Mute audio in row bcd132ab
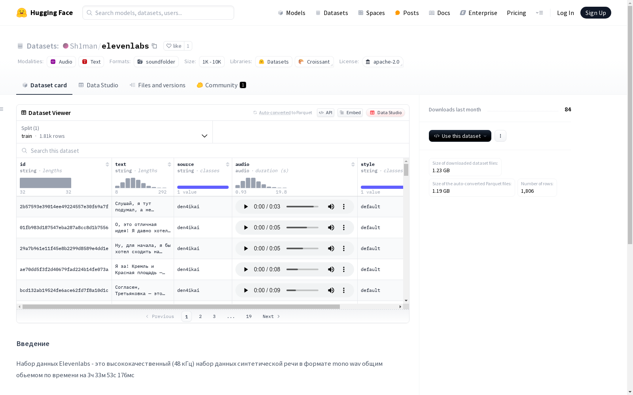 tap(331, 290)
